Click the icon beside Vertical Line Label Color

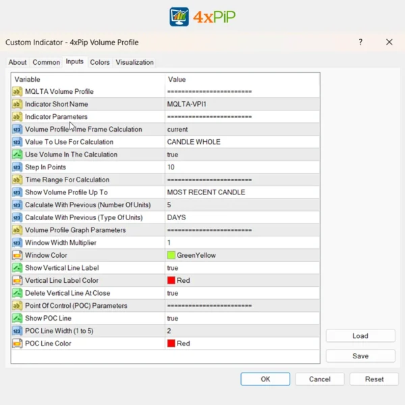(18, 280)
